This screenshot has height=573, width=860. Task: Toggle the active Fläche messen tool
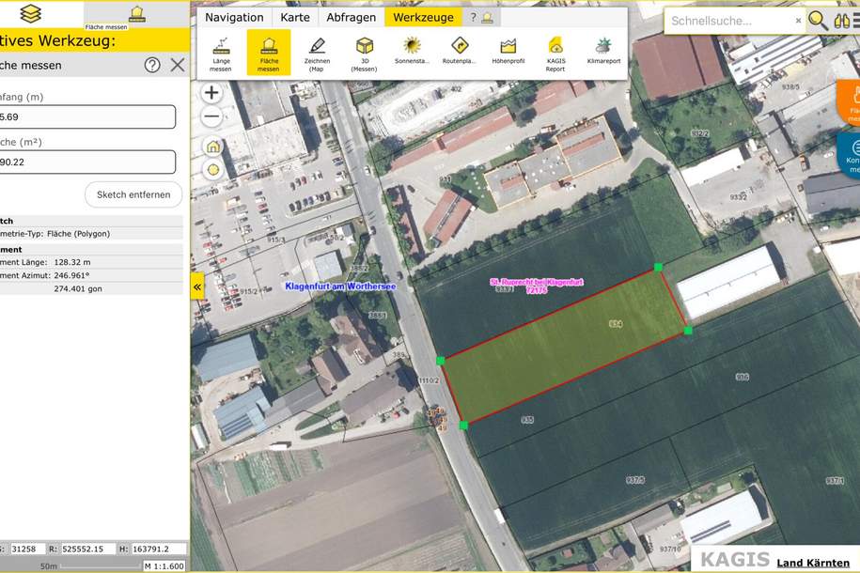pyautogui.click(x=269, y=54)
